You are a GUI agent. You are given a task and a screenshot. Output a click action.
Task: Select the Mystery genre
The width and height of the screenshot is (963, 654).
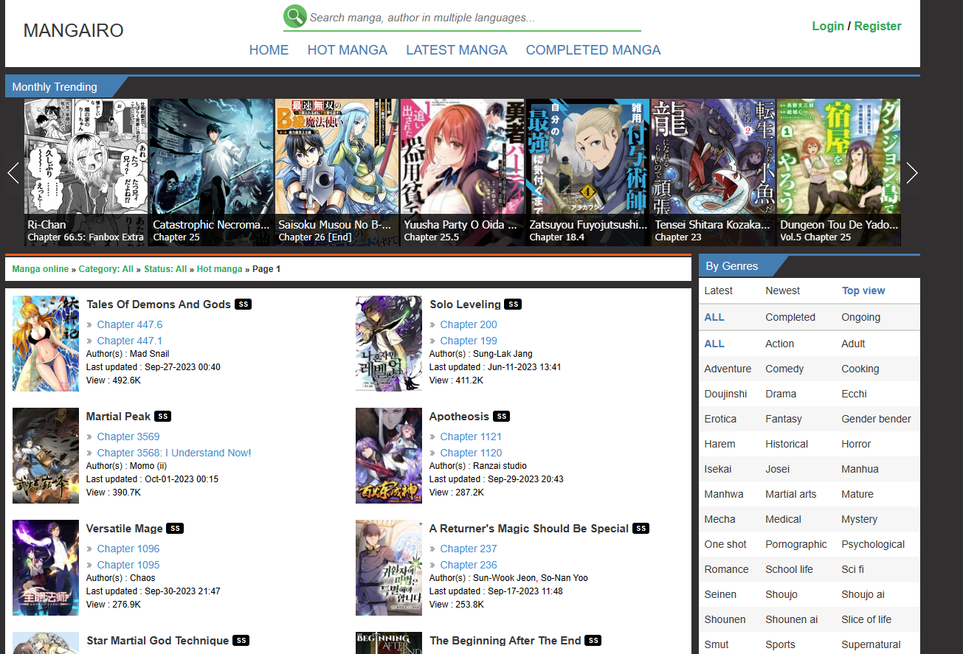860,519
